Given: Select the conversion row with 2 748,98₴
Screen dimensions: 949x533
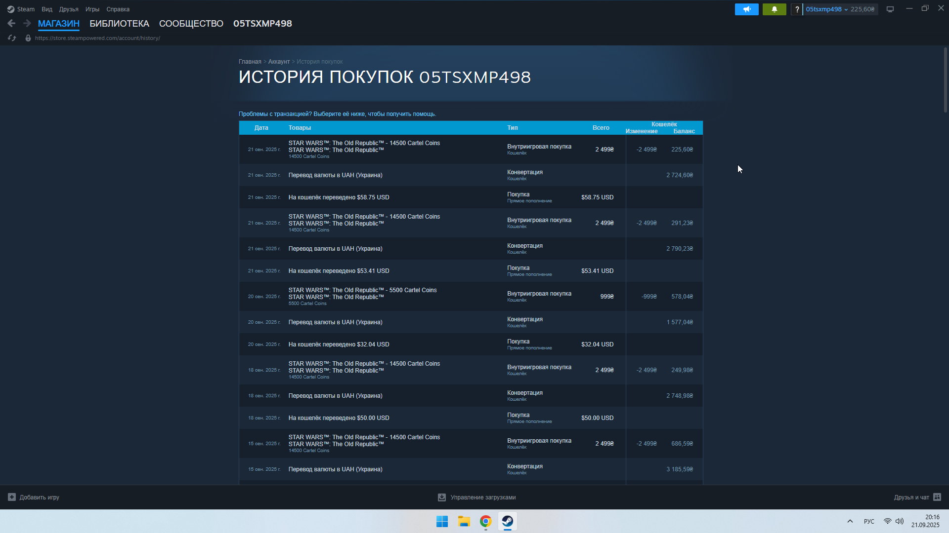Looking at the screenshot, I should point(471,396).
